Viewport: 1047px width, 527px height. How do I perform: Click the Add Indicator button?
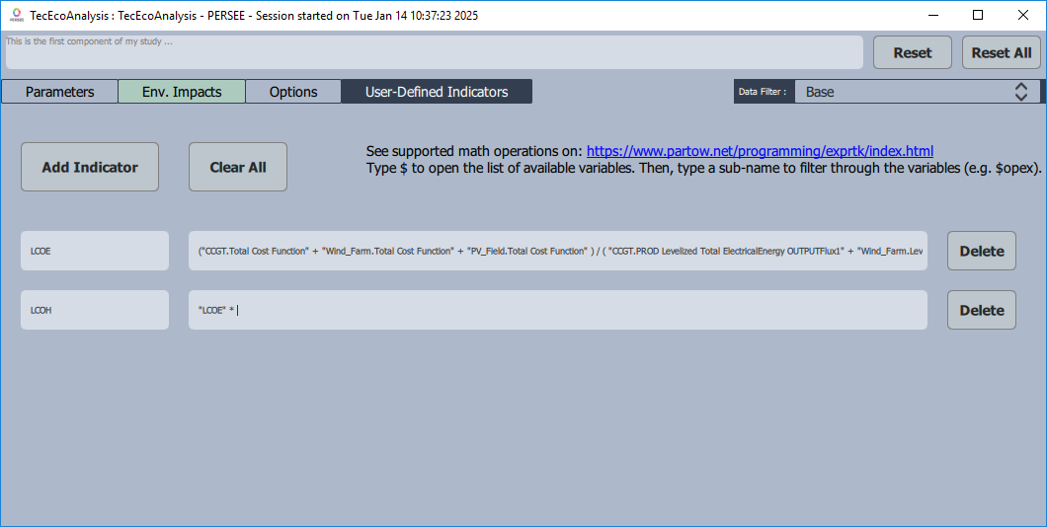tap(90, 167)
